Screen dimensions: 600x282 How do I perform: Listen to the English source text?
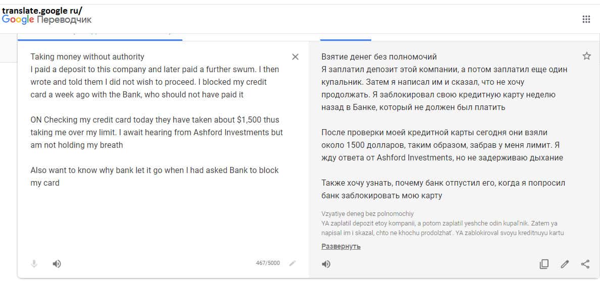pos(57,263)
